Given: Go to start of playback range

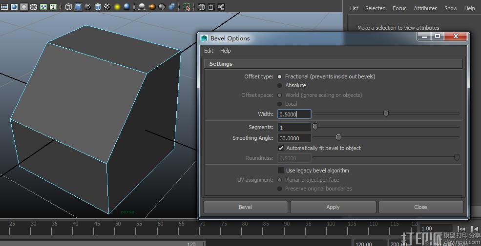Looking at the screenshot, I should coord(461,229).
